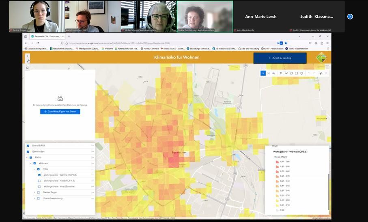Bookmark the page with the star icon

[286, 43]
